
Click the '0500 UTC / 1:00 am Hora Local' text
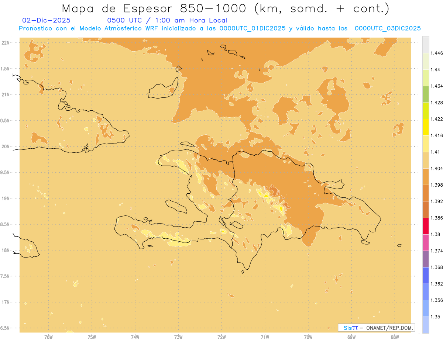(x=167, y=20)
